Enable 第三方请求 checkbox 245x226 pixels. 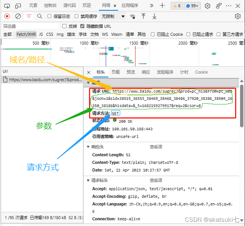point(218,34)
